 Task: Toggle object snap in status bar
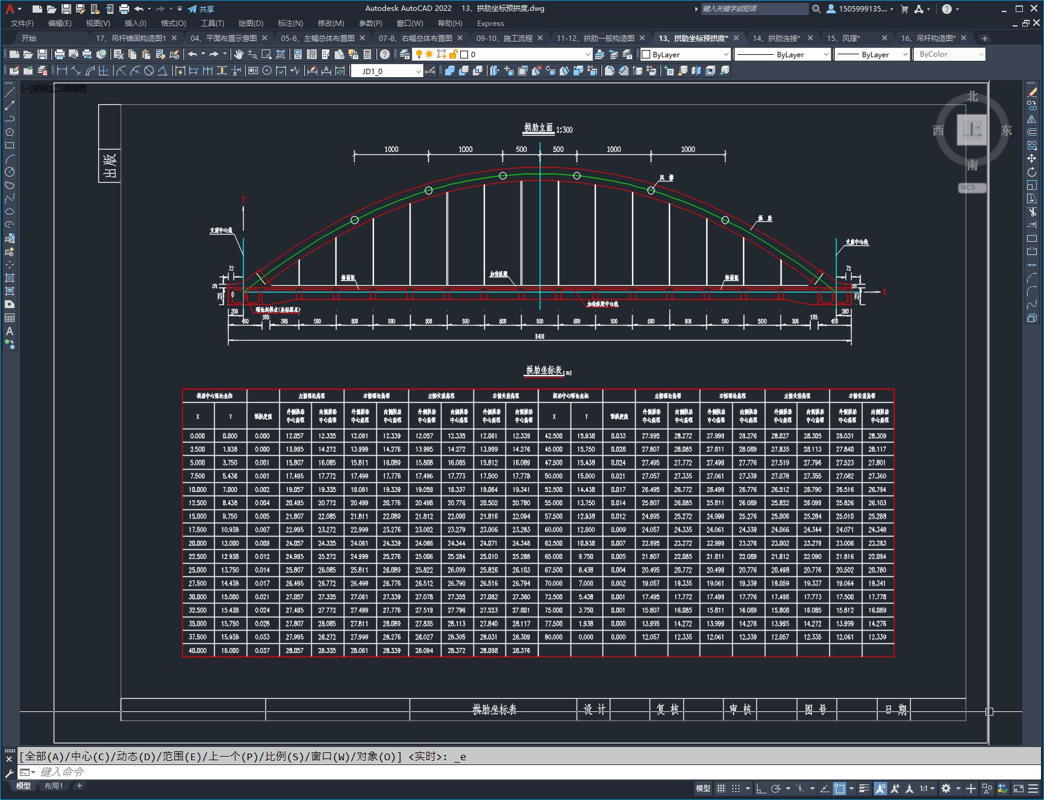point(839,788)
